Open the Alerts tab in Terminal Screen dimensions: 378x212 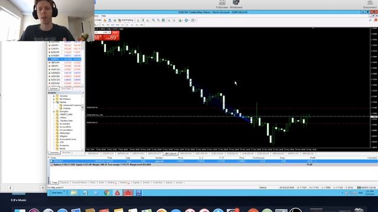coord(102,183)
